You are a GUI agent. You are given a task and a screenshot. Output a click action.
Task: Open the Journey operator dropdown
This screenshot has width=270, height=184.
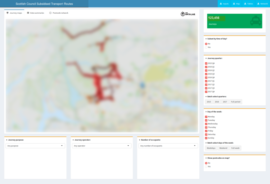point(102,146)
